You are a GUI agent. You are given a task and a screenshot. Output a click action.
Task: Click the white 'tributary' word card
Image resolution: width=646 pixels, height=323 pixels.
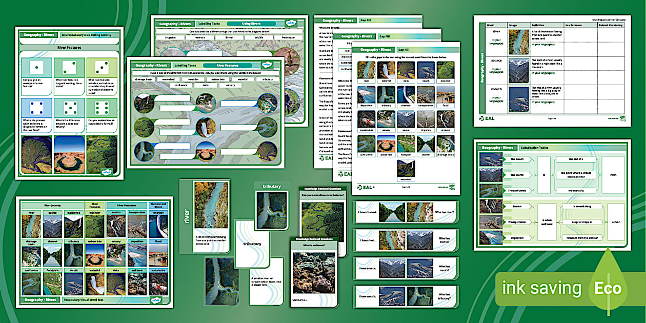coord(252,245)
